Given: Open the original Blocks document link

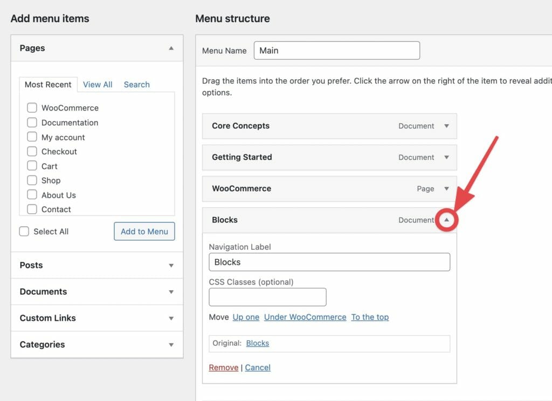Looking at the screenshot, I should [257, 343].
